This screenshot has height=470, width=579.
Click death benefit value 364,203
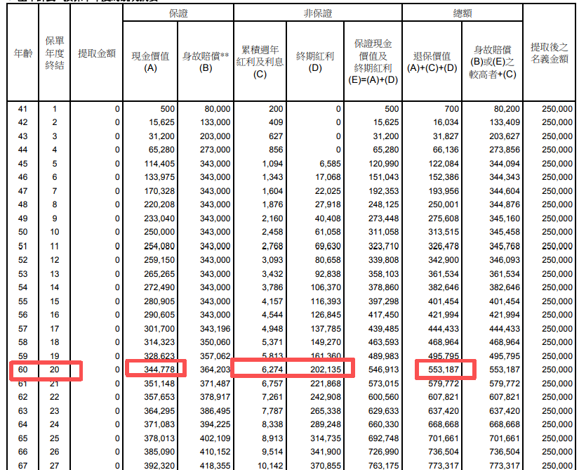coord(215,369)
